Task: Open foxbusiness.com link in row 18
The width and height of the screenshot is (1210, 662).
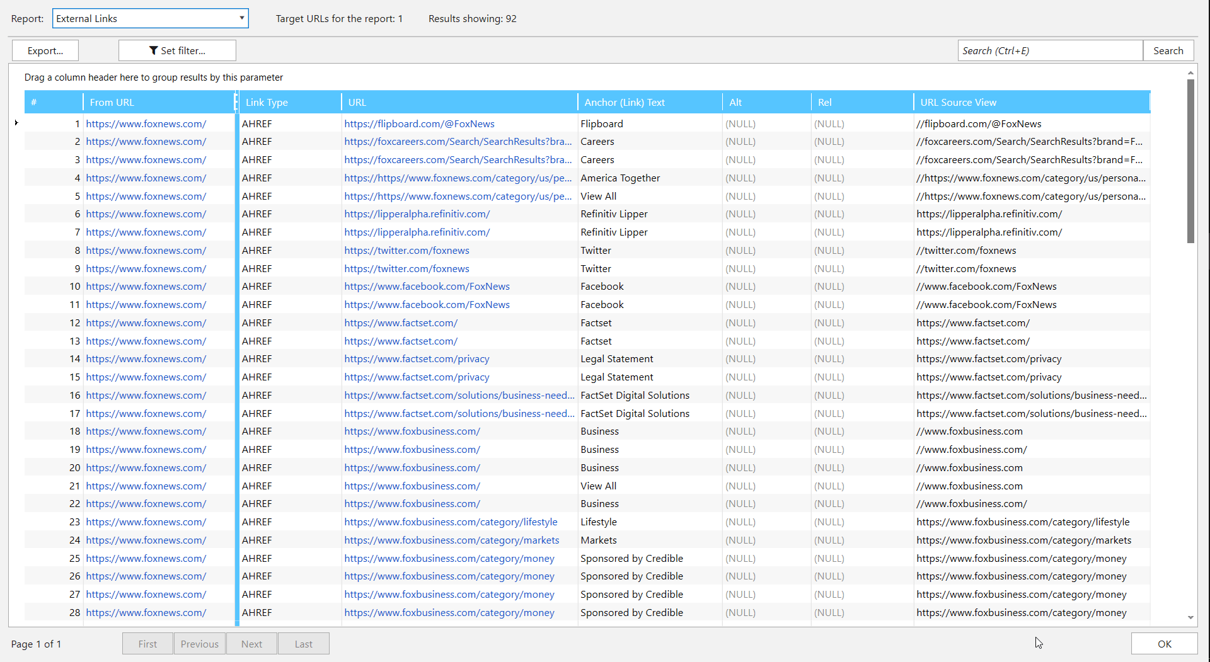Action: (x=412, y=431)
